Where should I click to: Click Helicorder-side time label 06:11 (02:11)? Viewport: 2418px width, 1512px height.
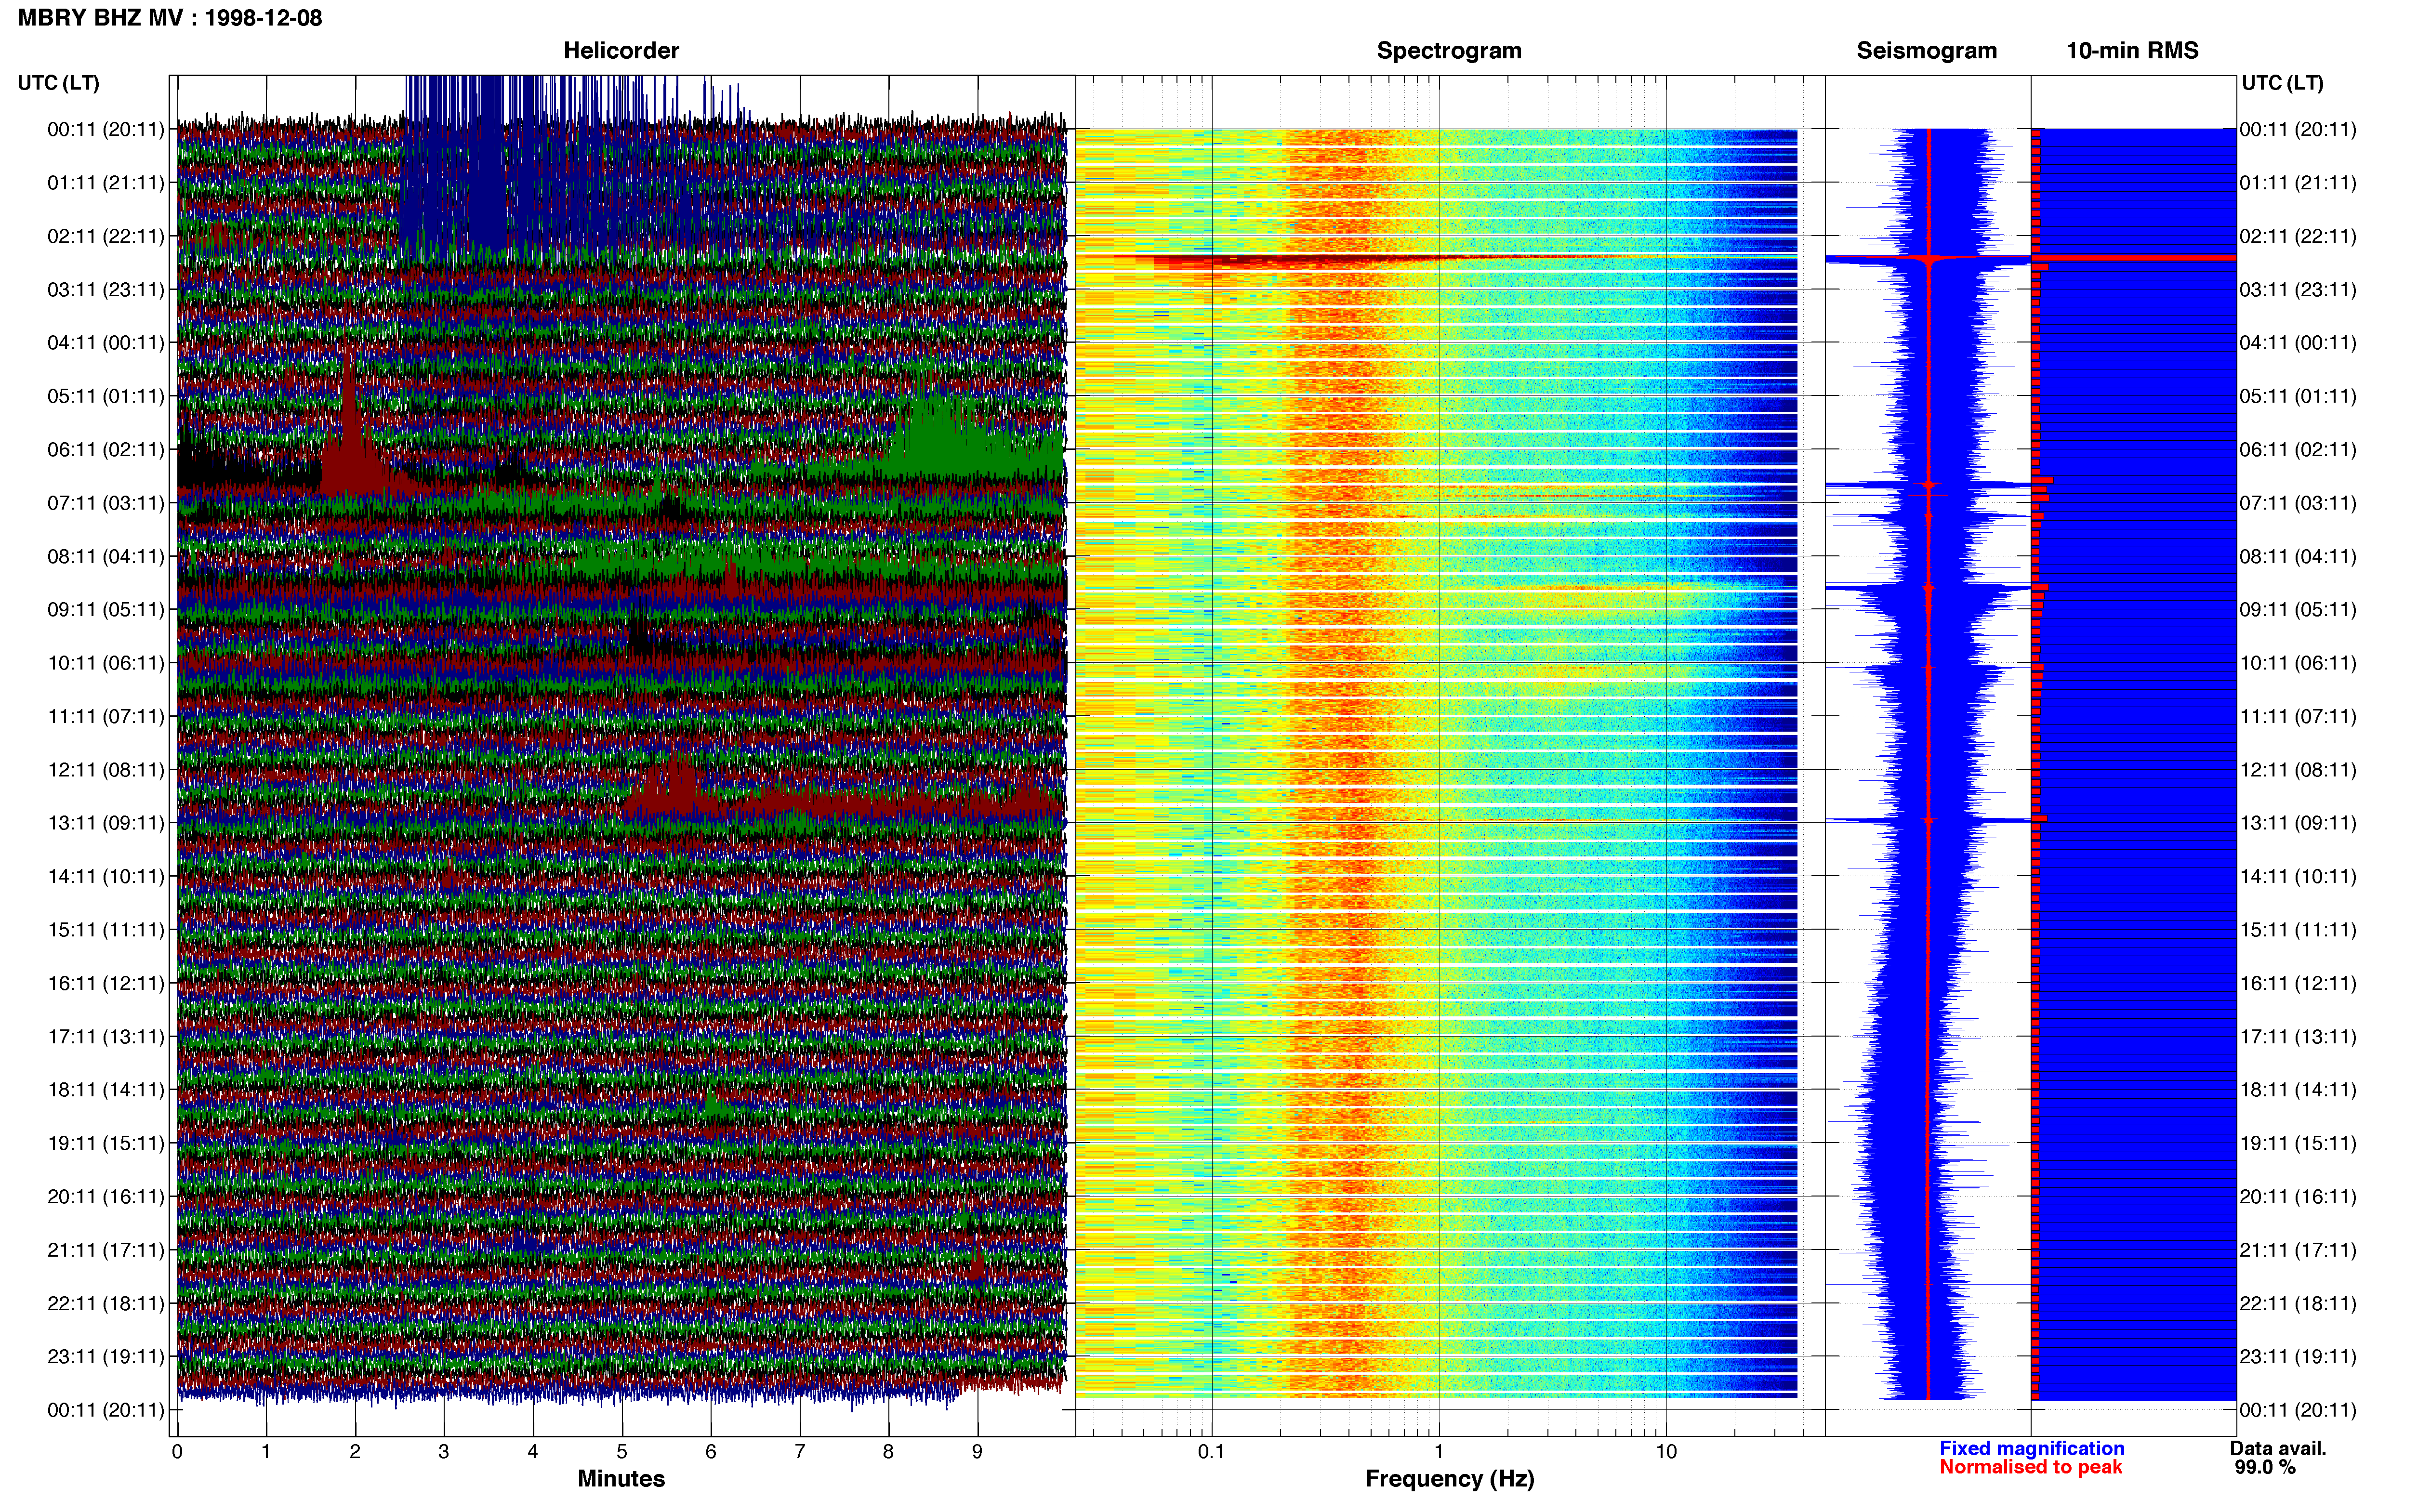click(106, 450)
